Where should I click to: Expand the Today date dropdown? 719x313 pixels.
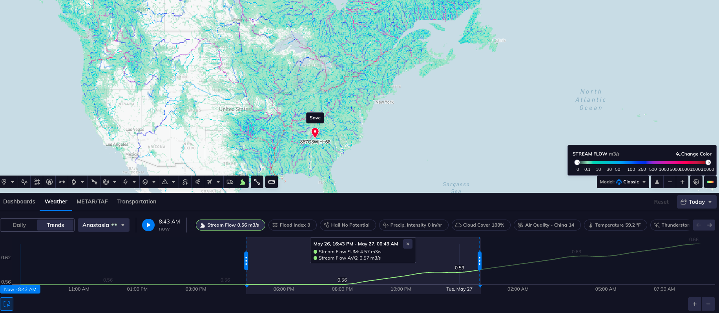pos(696,202)
